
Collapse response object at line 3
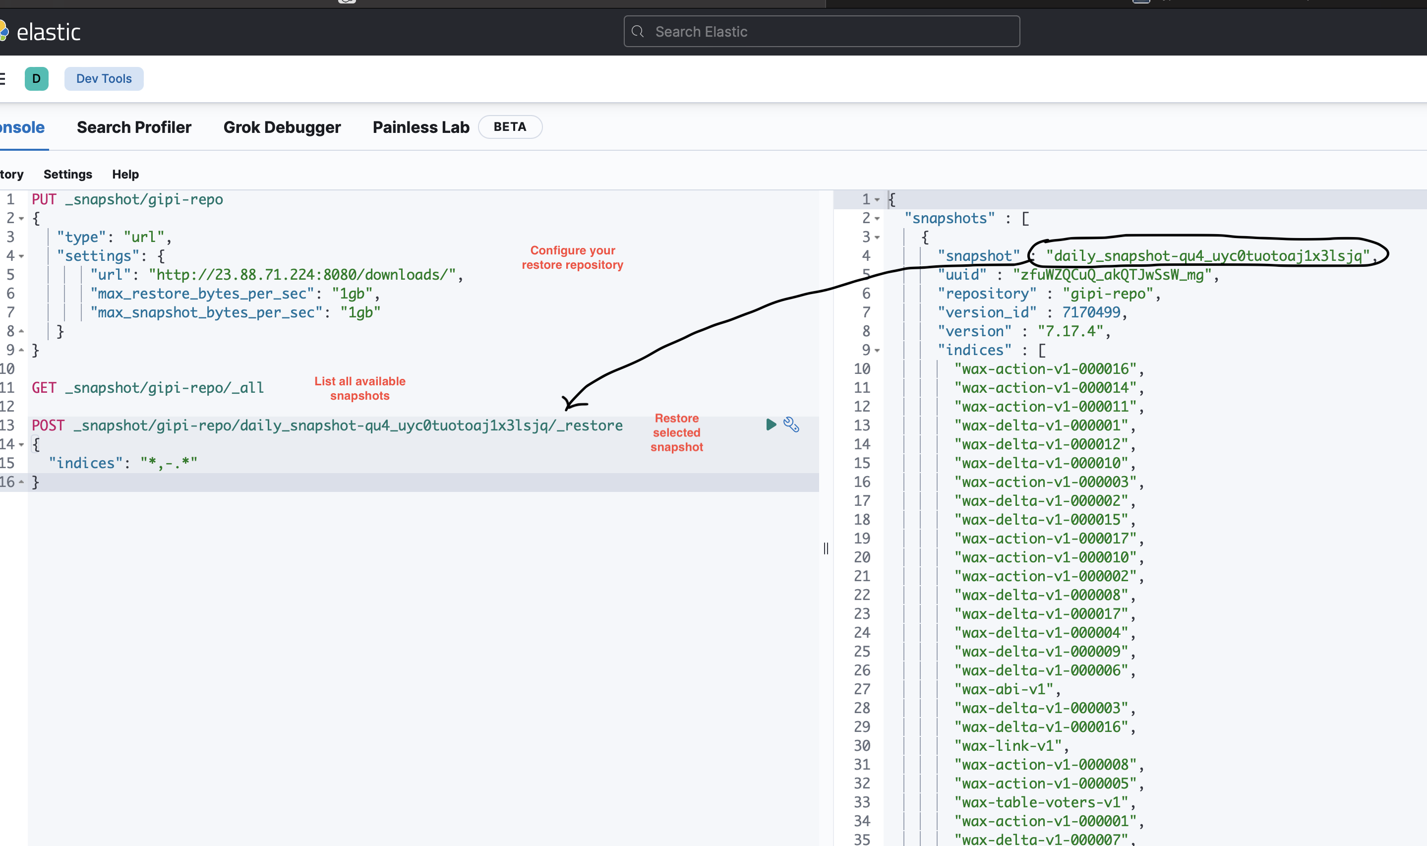877,237
